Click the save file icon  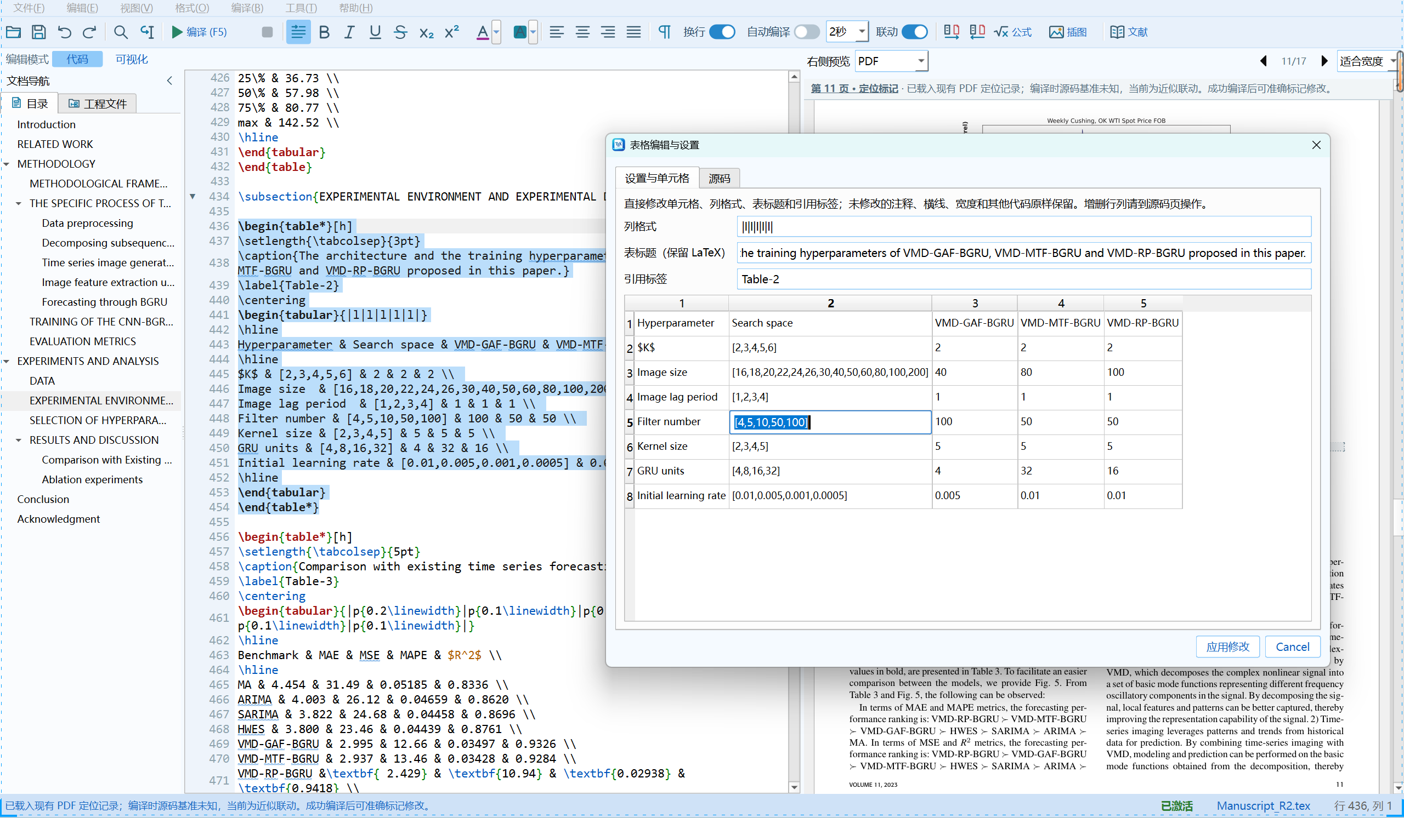click(x=38, y=32)
